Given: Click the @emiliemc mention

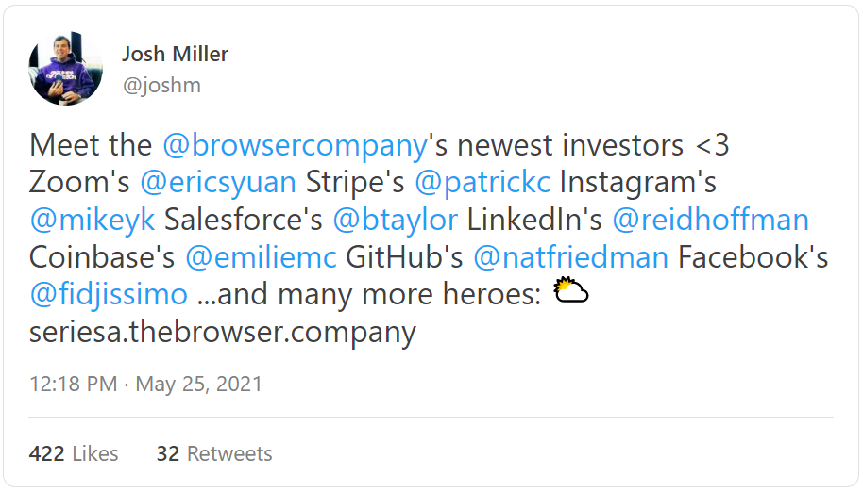Looking at the screenshot, I should (261, 257).
